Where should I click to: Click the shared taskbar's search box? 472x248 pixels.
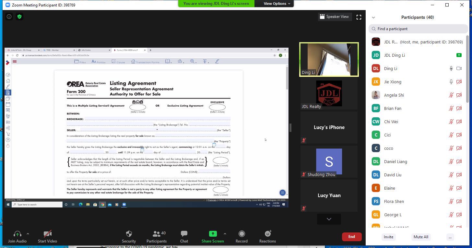[x=37, y=205]
